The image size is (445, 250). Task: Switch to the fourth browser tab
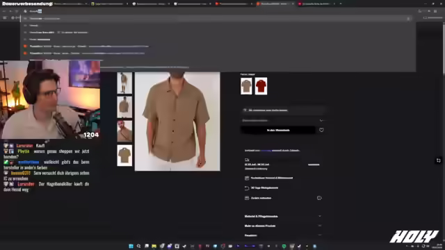192,4
